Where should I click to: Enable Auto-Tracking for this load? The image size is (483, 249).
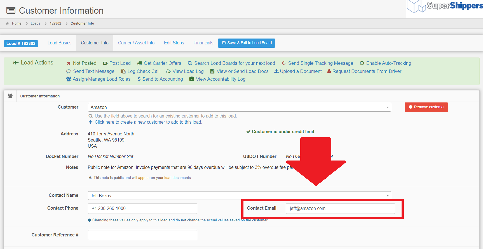click(x=385, y=63)
